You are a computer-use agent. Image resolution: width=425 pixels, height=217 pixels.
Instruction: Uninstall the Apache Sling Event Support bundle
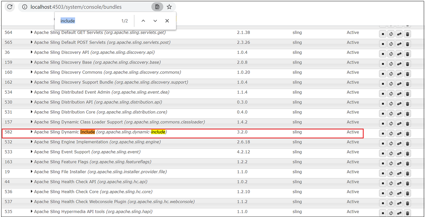click(407, 153)
